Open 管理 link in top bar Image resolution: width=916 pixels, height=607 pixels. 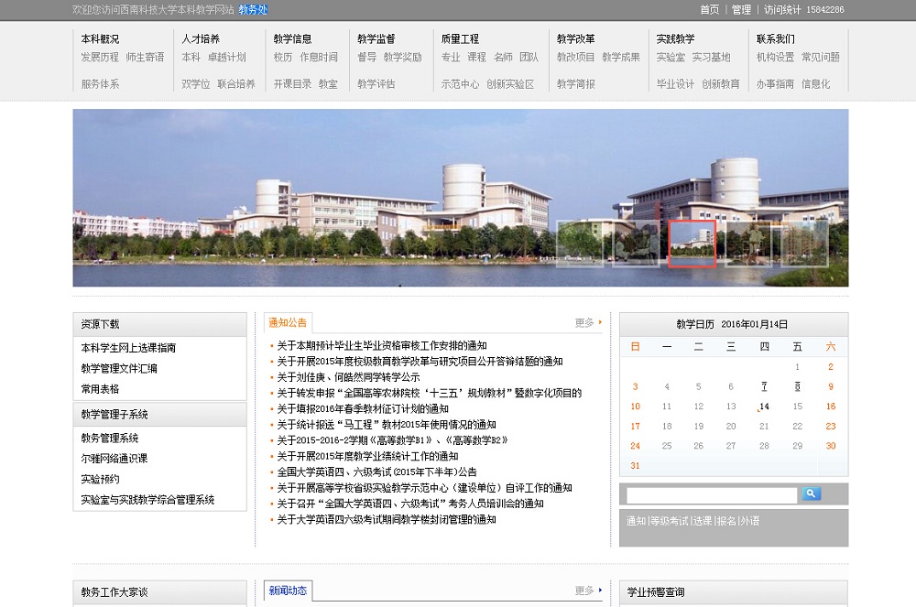(741, 10)
